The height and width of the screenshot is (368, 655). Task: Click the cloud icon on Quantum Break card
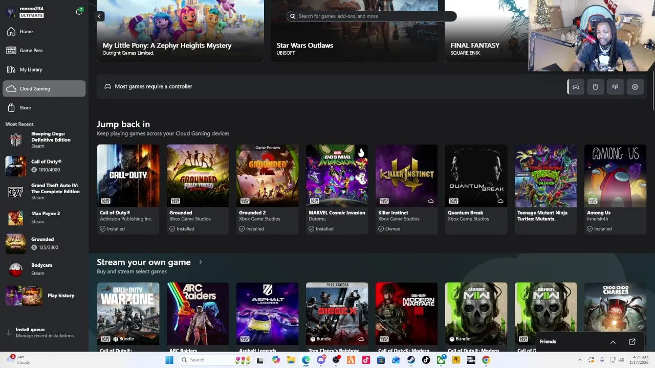500,201
